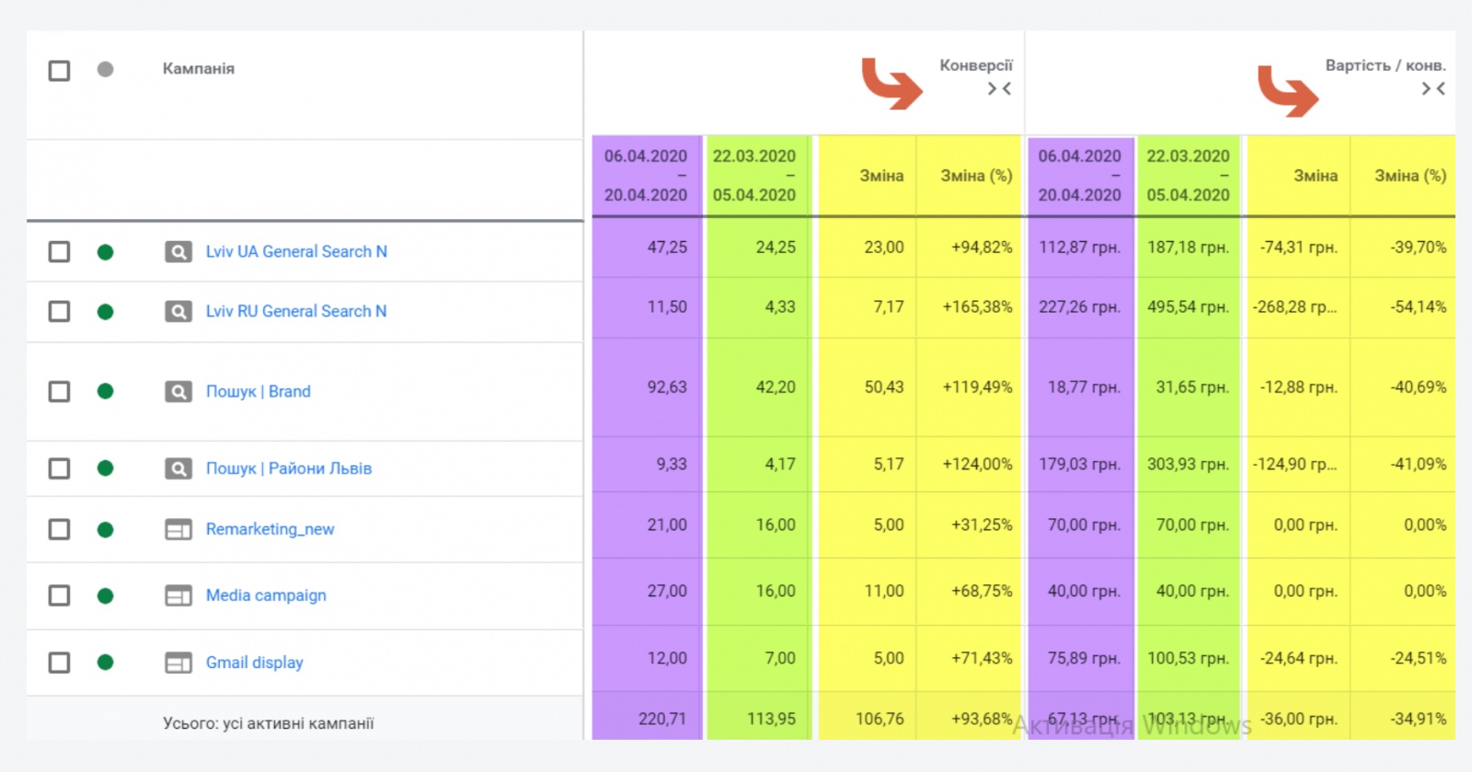
Task: Click the display campaign icon beside Gmail display
Action: pyautogui.click(x=178, y=663)
